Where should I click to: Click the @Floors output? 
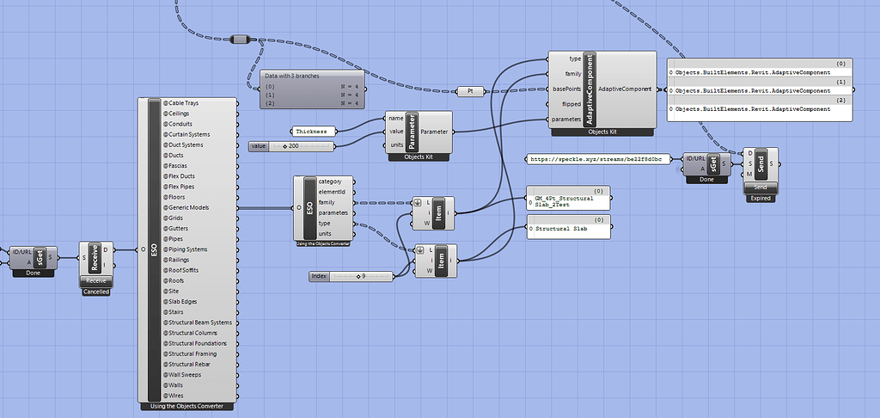point(174,197)
